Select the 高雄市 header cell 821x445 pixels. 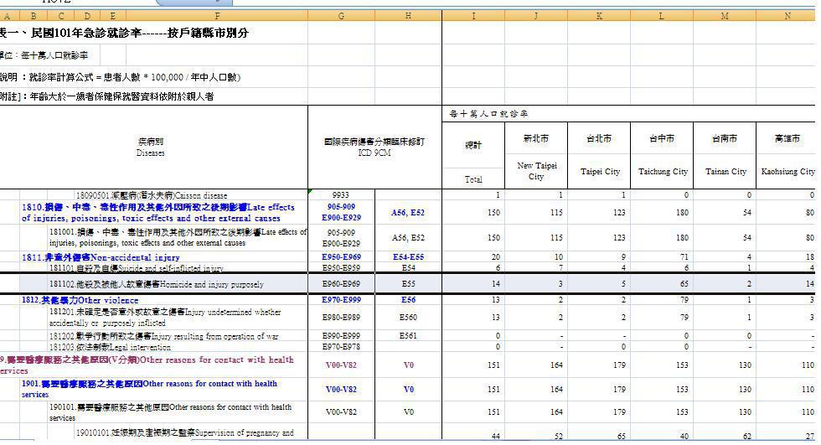point(787,138)
